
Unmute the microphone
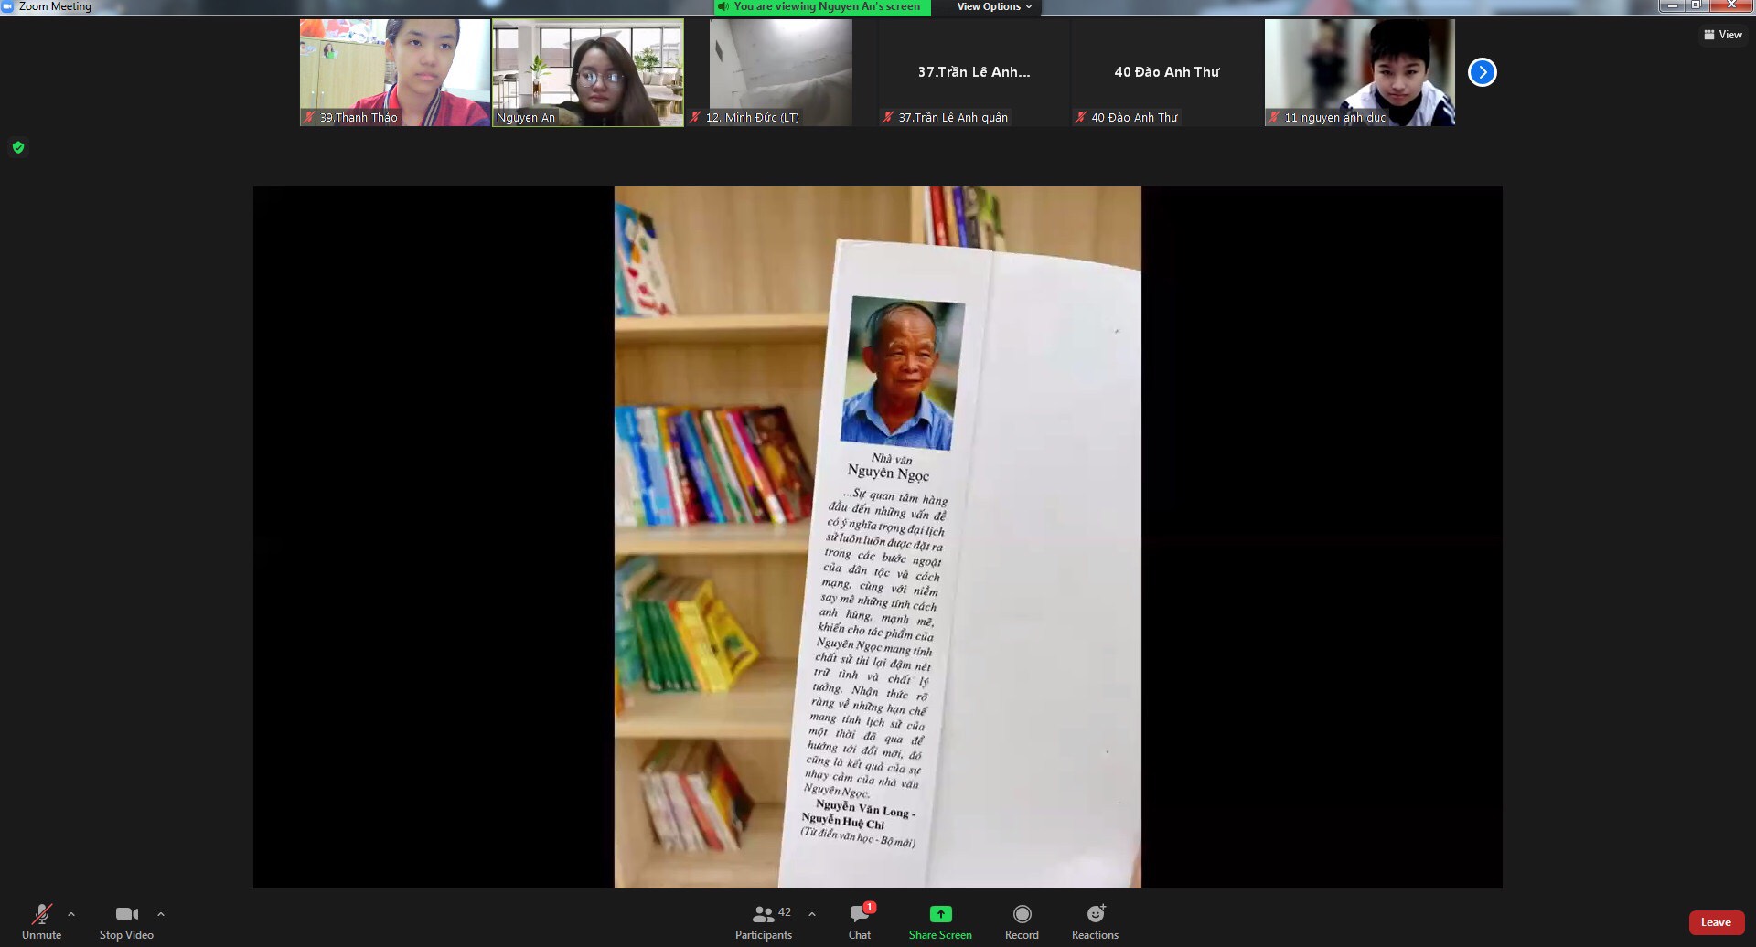coord(42,921)
